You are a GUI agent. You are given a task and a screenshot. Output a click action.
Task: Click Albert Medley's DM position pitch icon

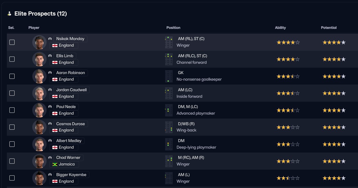(x=169, y=144)
